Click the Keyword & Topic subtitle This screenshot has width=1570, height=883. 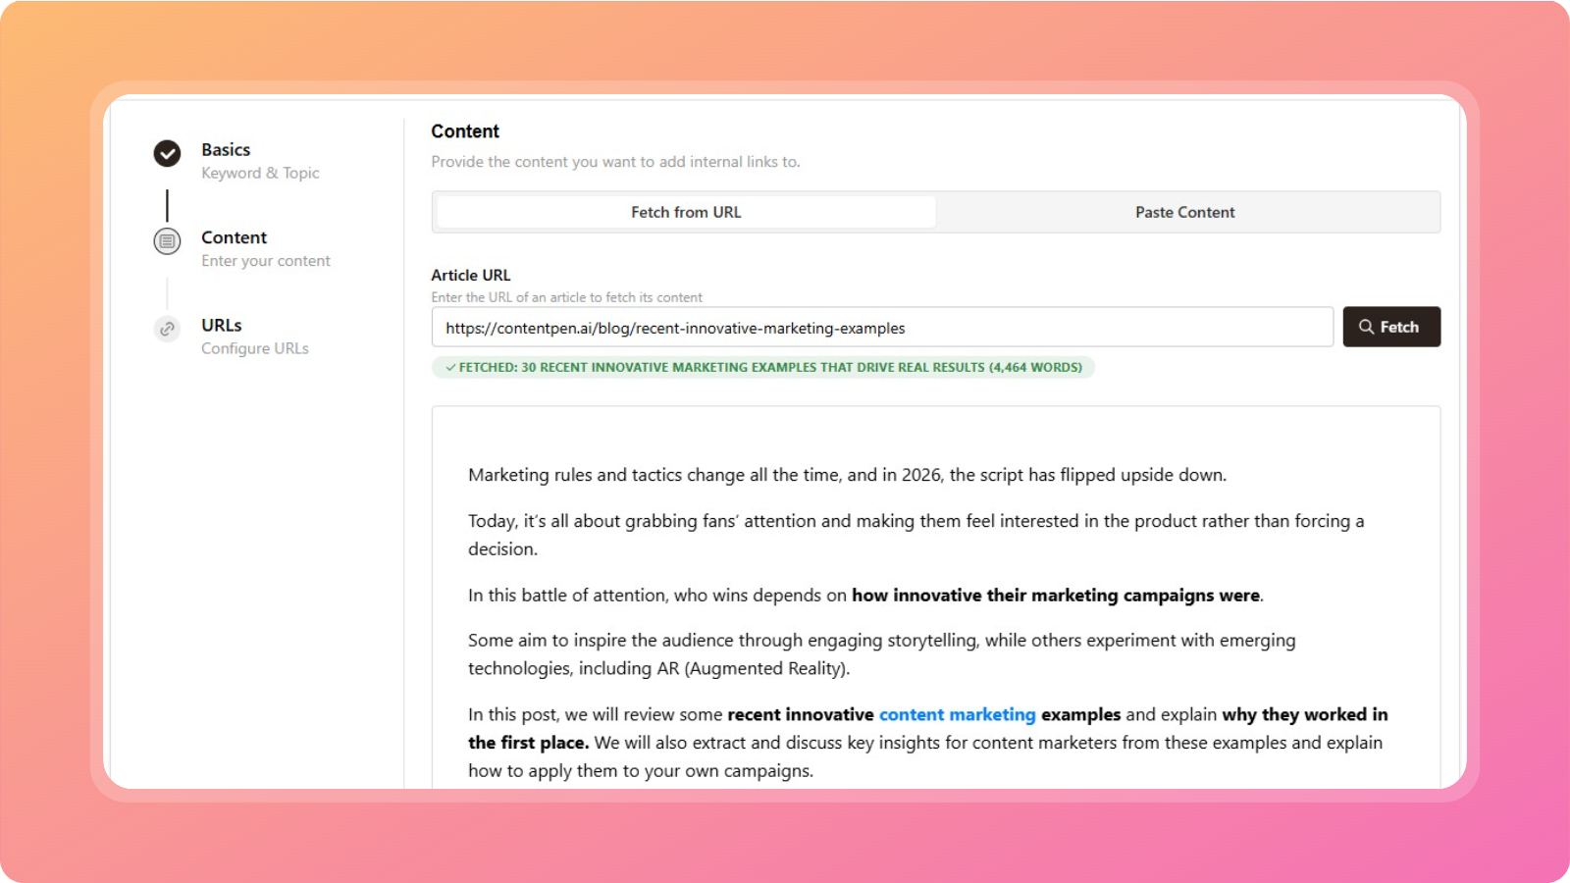(260, 173)
